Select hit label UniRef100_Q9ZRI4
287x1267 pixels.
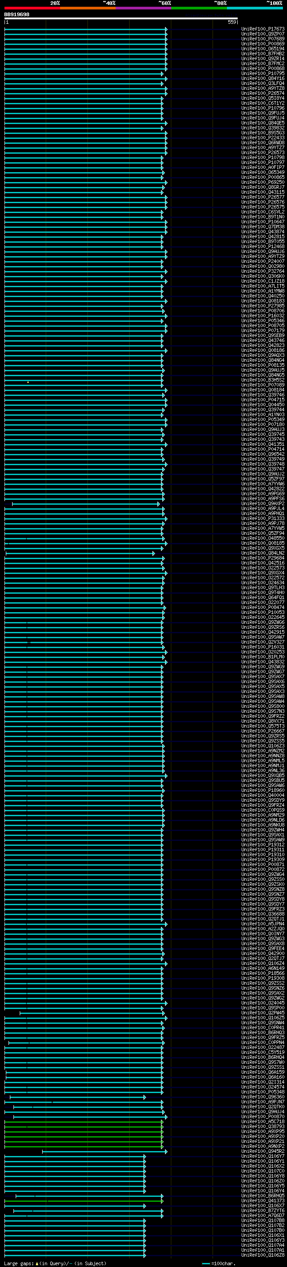pyautogui.click(x=263, y=58)
